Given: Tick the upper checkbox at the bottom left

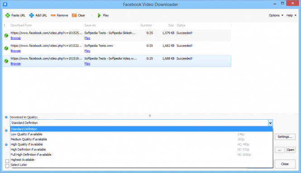Looking at the screenshot, I should point(7,161).
